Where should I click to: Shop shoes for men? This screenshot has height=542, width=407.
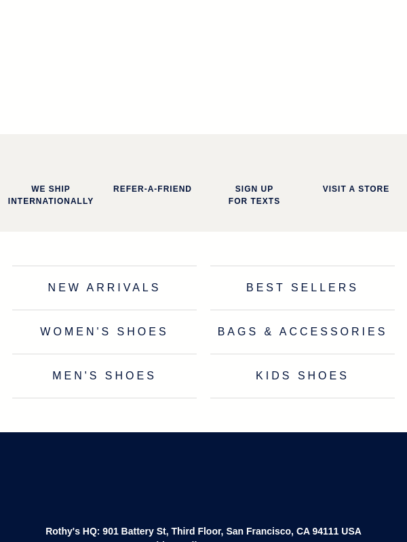point(104,376)
